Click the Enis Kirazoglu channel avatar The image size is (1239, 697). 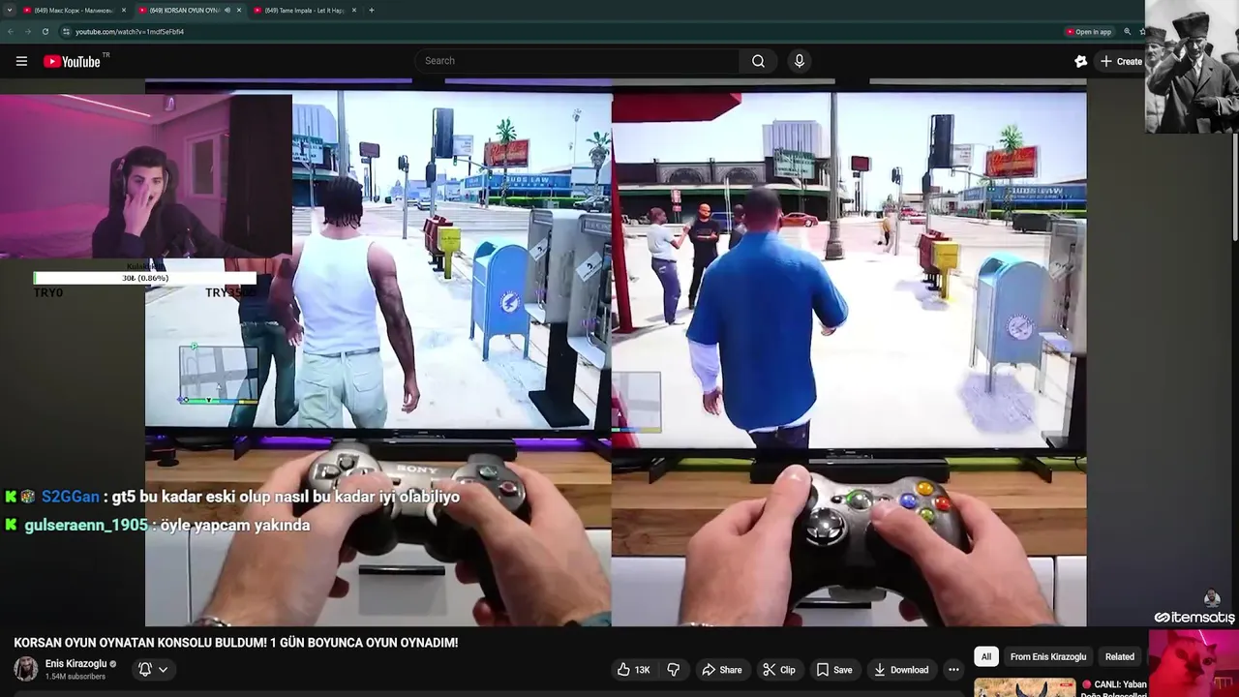(x=26, y=669)
